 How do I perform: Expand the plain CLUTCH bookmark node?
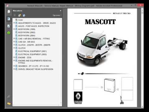tap(14, 48)
